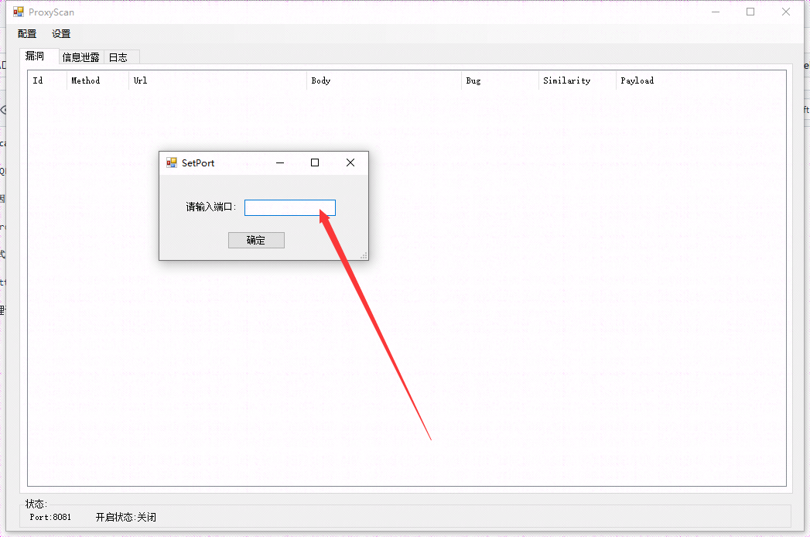Sort by the Url column header

[x=217, y=80]
